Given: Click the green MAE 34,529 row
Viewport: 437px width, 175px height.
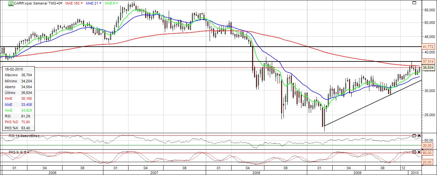Looking at the screenshot, I should point(18,110).
